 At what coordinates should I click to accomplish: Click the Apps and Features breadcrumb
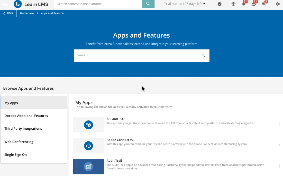tap(53, 13)
